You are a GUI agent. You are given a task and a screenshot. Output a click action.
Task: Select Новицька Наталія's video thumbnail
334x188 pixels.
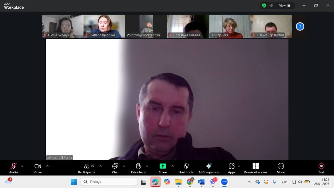188,26
